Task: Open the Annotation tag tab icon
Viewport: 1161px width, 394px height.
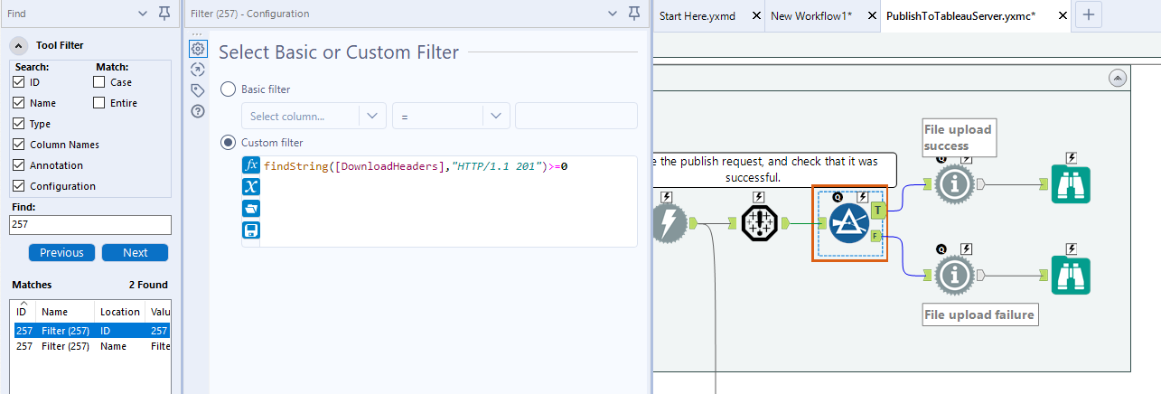Action: [198, 90]
